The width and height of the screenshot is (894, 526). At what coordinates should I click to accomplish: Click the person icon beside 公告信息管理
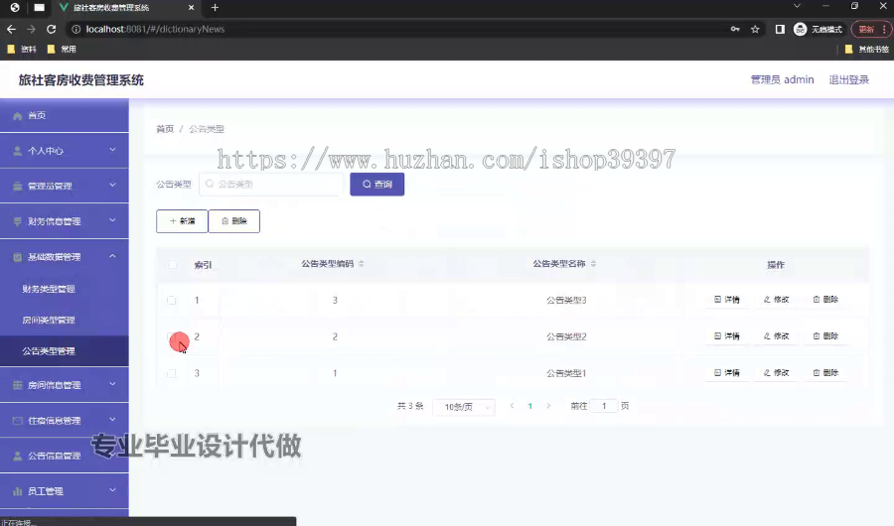[17, 456]
